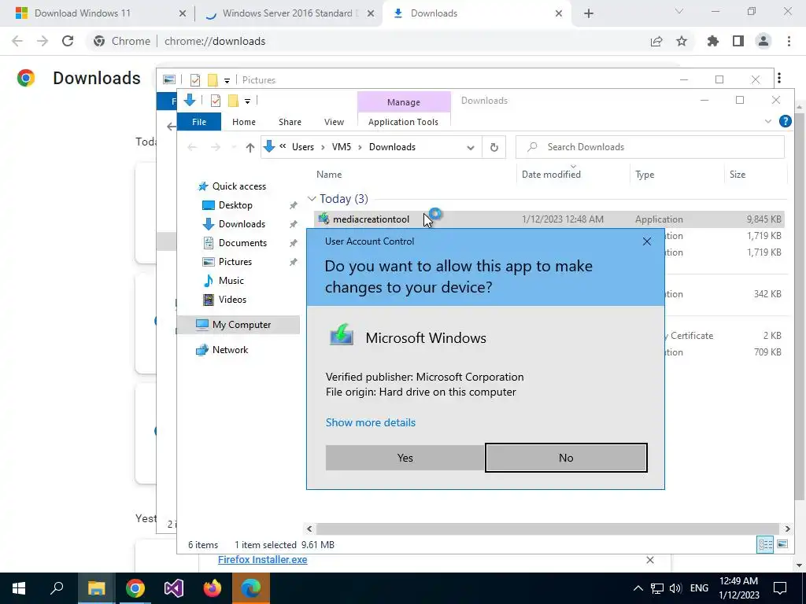Show hidden system tray icons
This screenshot has height=604, width=806.
click(638, 588)
